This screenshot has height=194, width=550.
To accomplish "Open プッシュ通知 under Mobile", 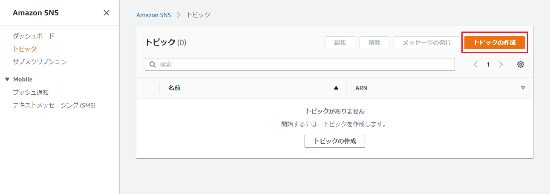I will (x=34, y=92).
